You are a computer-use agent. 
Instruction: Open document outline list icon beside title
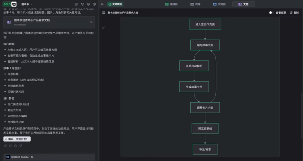[x=104, y=12]
